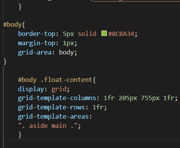The image size is (180, 148).
Task: Select the main word in template areas string
Action: coord(59,126)
